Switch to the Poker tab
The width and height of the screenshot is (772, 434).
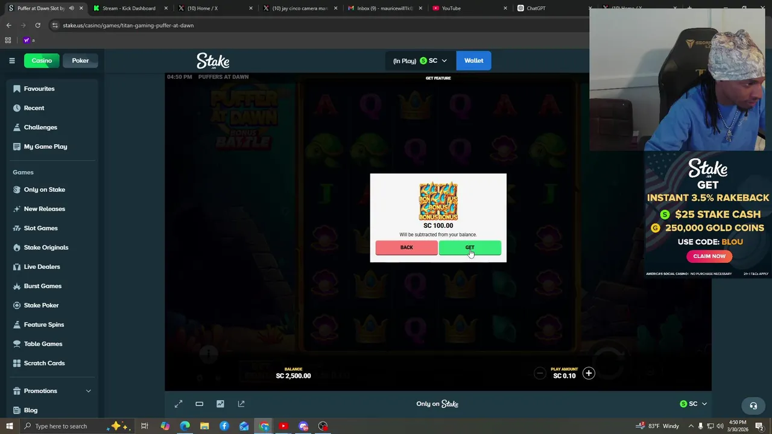pyautogui.click(x=80, y=60)
